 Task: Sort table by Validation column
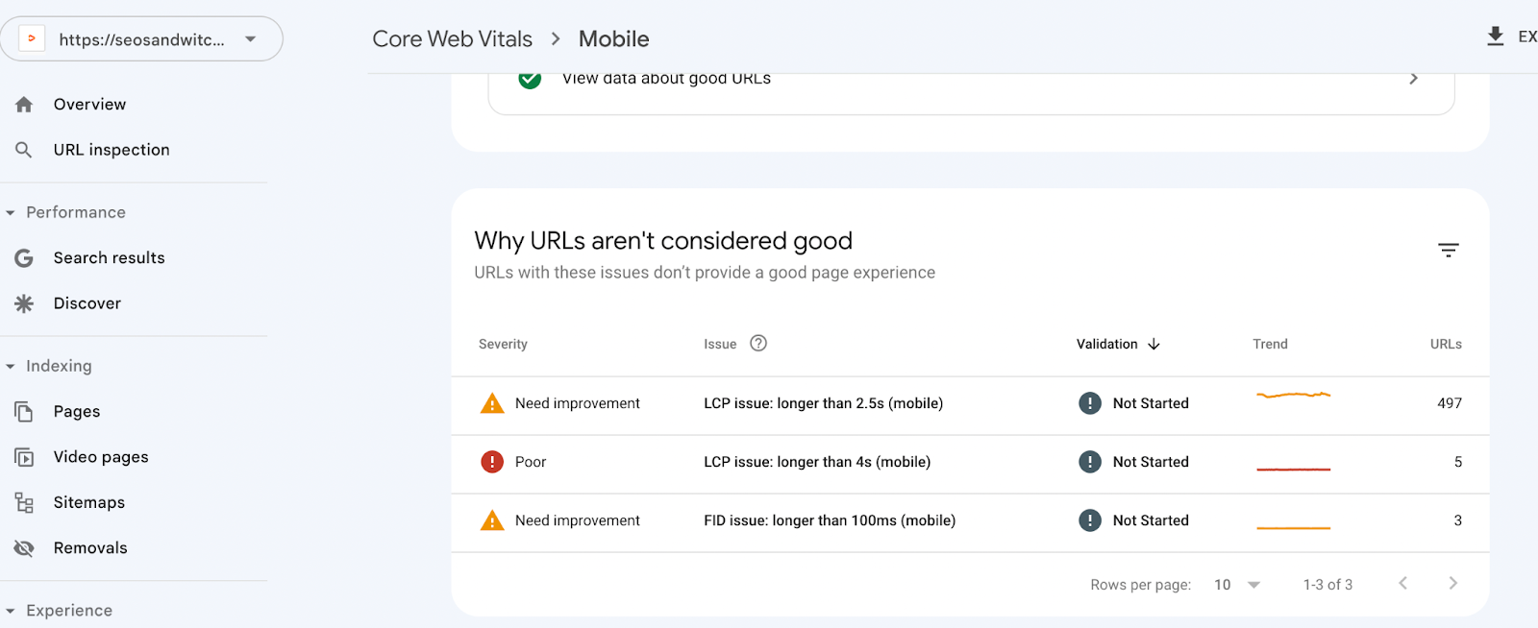pos(1118,344)
